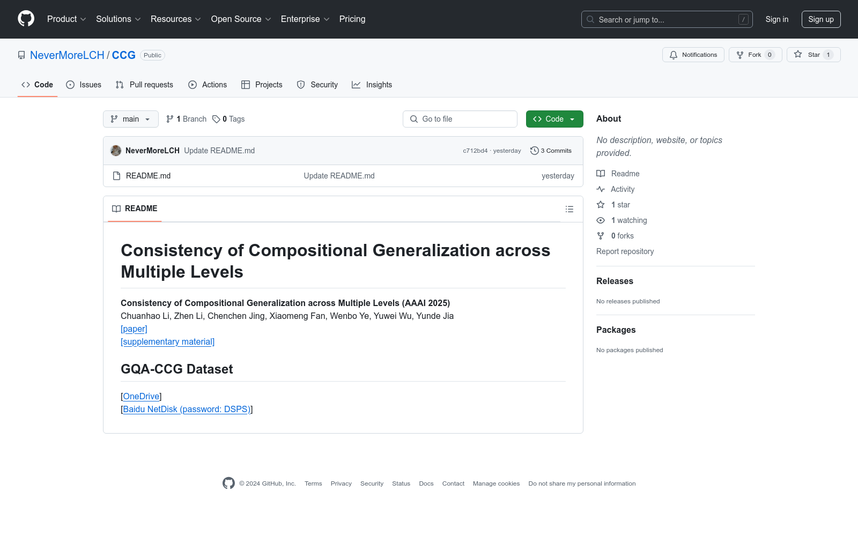Open commit c712bd4 hash link

point(475,151)
